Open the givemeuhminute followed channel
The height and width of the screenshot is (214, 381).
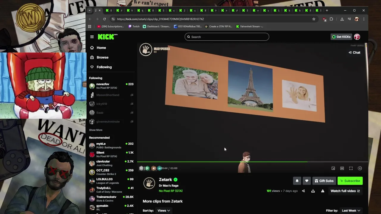[x=111, y=122]
